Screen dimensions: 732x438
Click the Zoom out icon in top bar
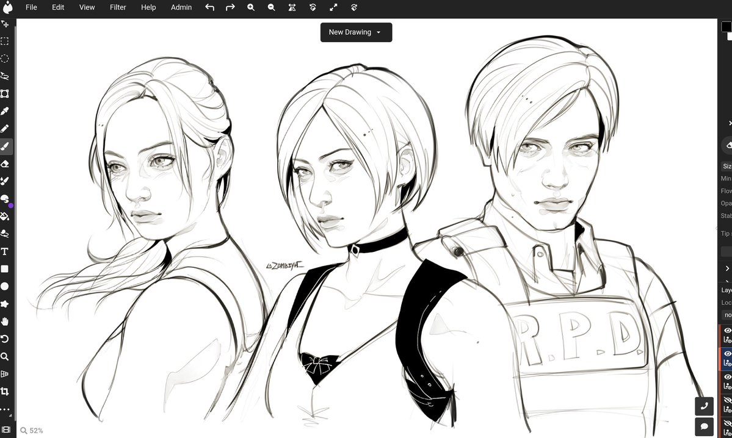pyautogui.click(x=271, y=7)
